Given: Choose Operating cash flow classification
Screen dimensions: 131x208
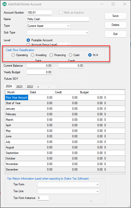Looking at the screenshot, I should 13,55.
